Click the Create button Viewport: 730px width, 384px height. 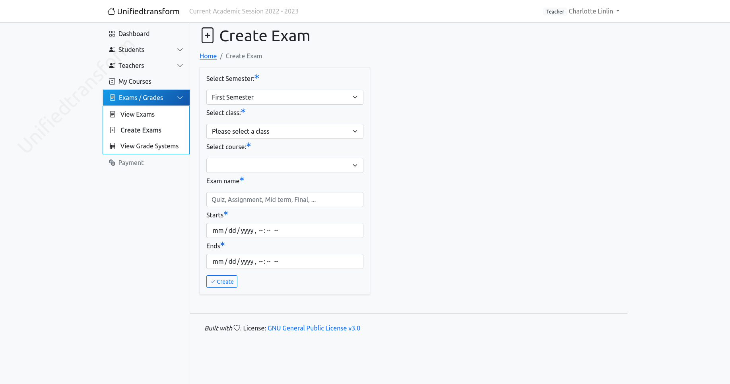click(x=222, y=282)
